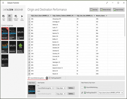Click the settings gear on AirportsMedAndLargeHub tab

[x=47, y=78]
